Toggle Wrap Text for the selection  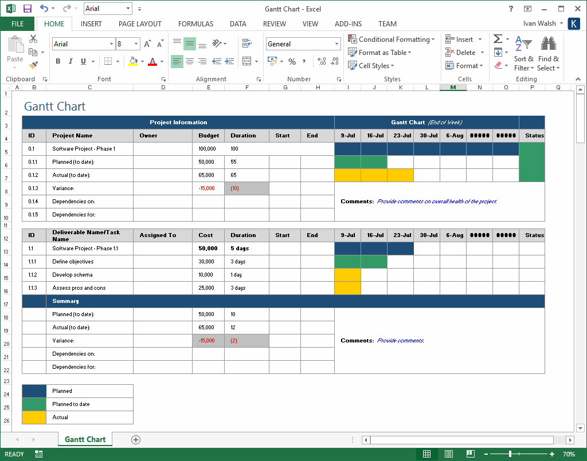(246, 44)
